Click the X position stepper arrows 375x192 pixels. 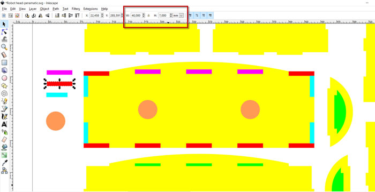pos(102,15)
